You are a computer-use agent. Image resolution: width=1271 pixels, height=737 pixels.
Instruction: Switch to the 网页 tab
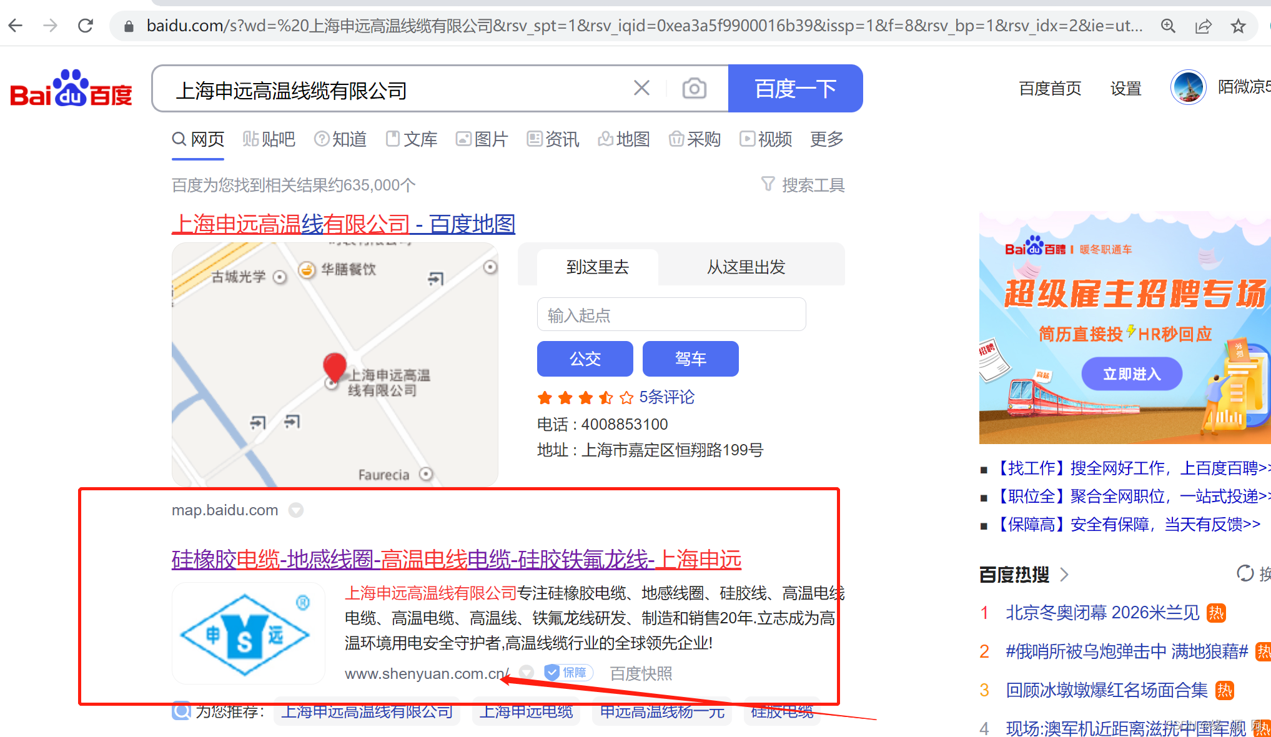[198, 139]
